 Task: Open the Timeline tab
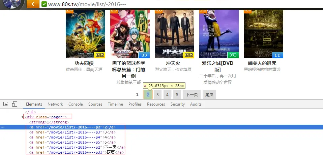(115, 104)
